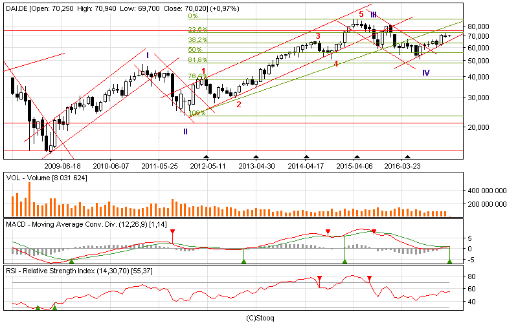
Task: Click the red MACD sell arrow after 2015-04-06
Action: click(x=374, y=232)
